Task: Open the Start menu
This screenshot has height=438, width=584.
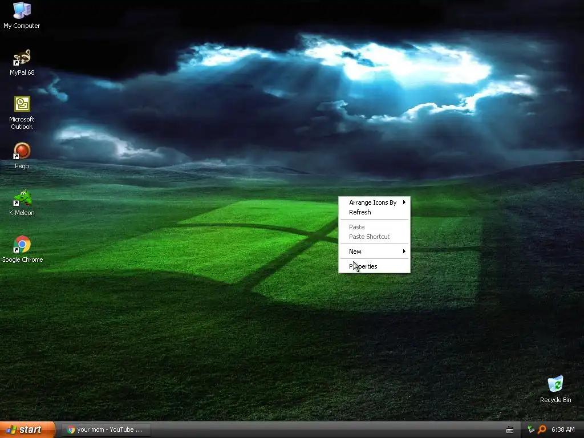Action: point(27,430)
